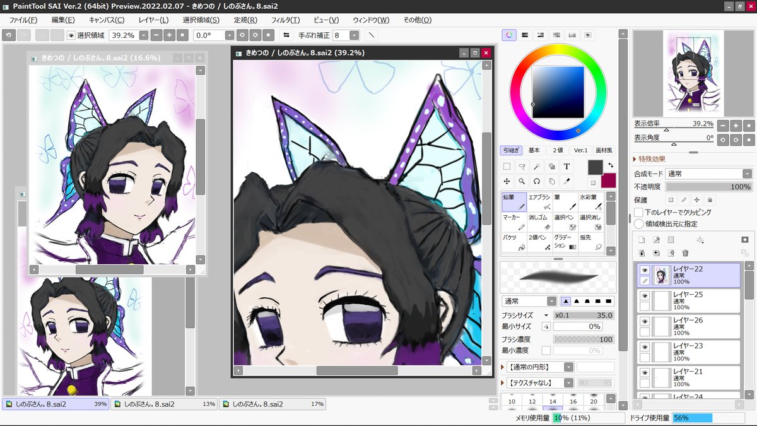The image size is (757, 426).
Task: Choose the 選択ペン selection pen
Action: pyautogui.click(x=565, y=222)
